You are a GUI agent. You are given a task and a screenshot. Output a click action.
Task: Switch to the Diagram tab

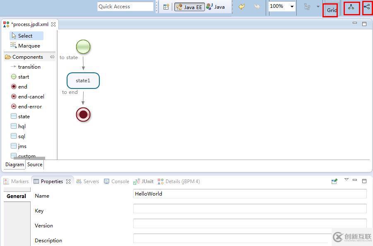click(x=14, y=165)
